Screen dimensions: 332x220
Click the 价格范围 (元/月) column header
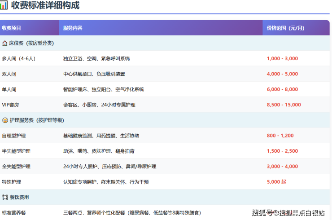[x=285, y=28]
